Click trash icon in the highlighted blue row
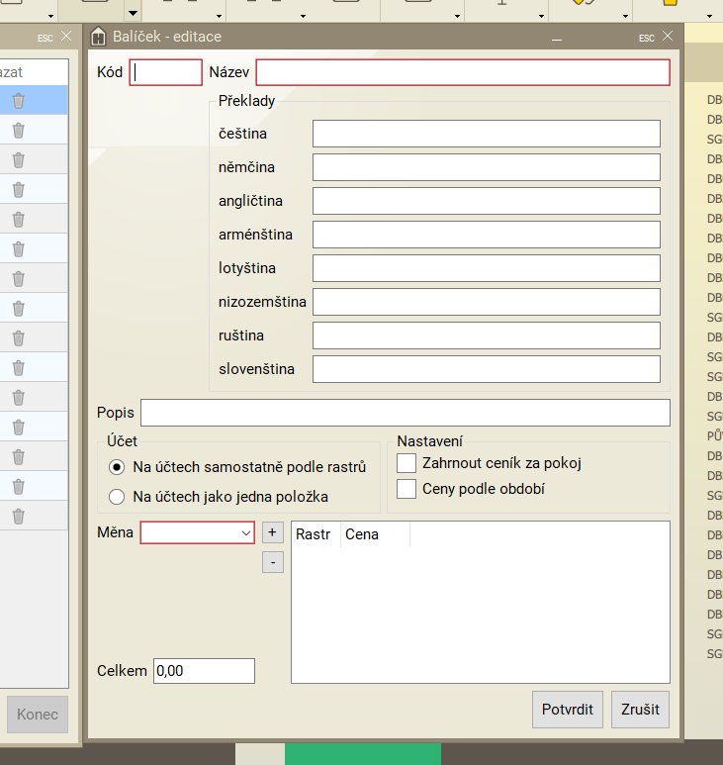 (18, 100)
